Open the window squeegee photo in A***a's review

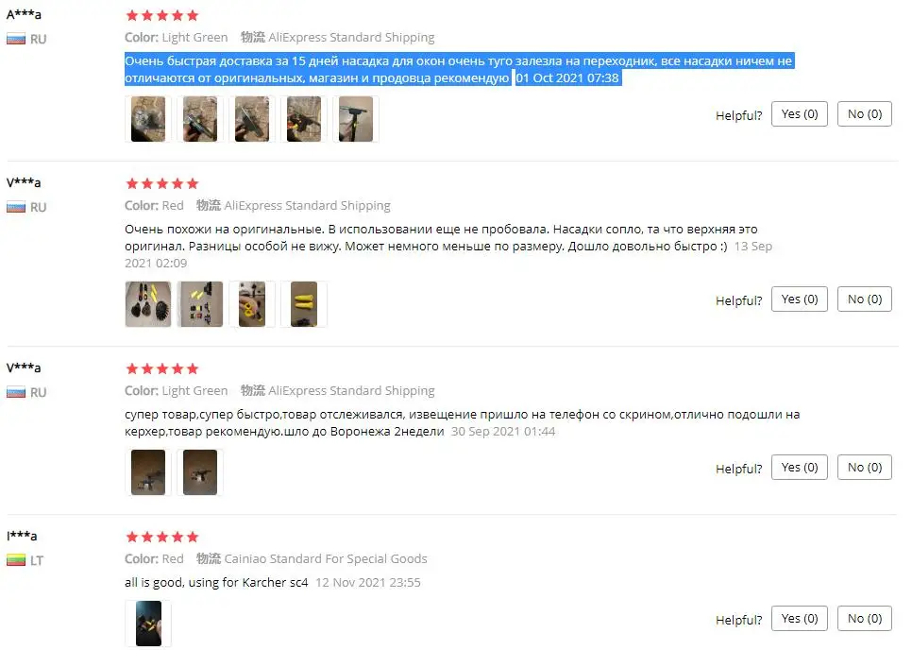(355, 119)
